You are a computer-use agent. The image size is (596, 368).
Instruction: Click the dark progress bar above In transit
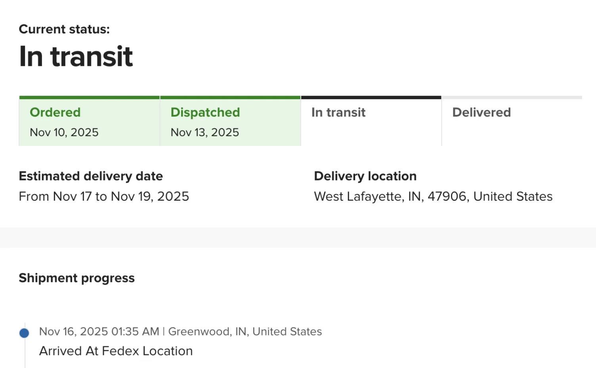coord(371,98)
